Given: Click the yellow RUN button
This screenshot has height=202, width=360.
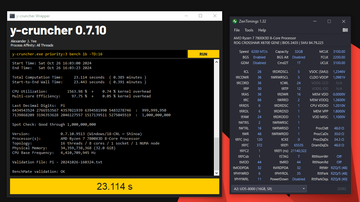Looking at the screenshot, I should (x=204, y=54).
